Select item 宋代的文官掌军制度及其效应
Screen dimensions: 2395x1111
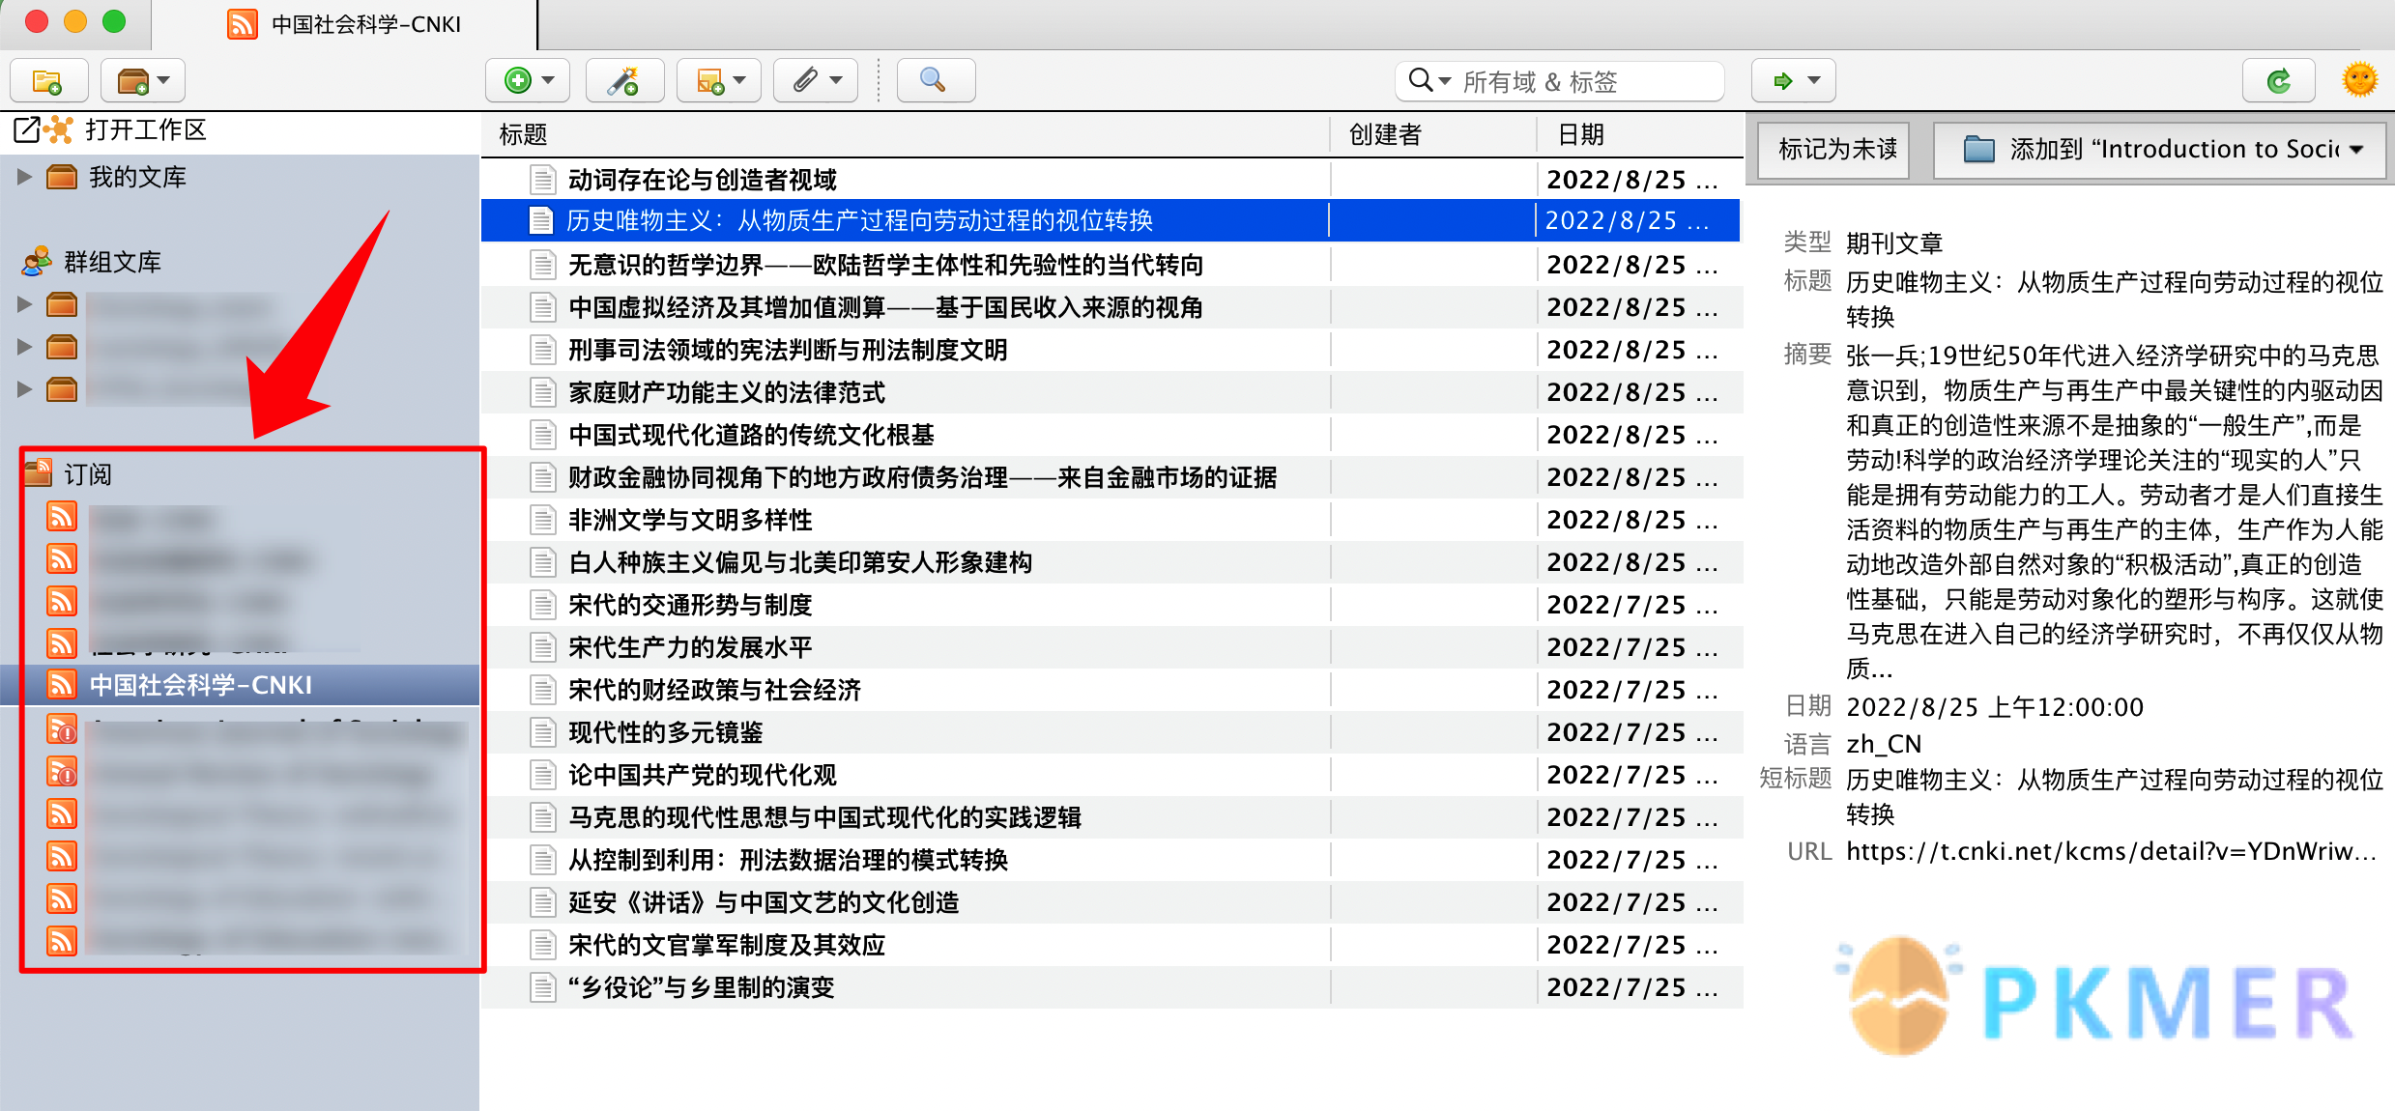tap(1111, 945)
